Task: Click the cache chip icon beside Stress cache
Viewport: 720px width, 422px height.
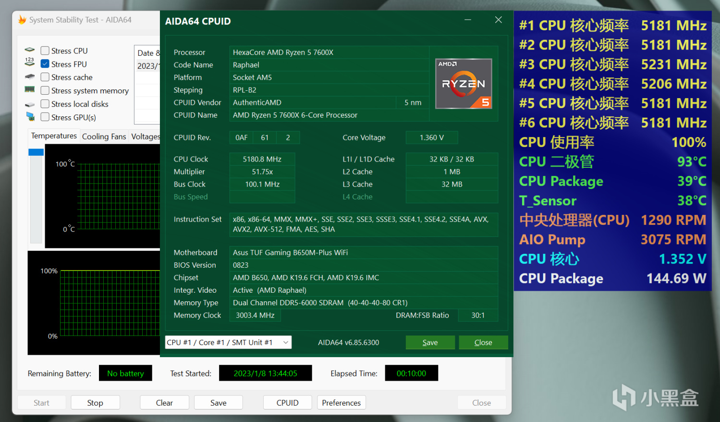Action: point(30,77)
